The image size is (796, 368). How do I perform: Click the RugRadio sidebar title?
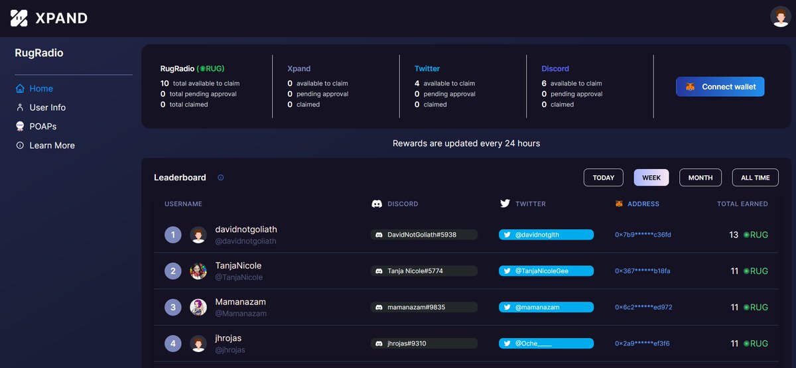click(x=39, y=53)
